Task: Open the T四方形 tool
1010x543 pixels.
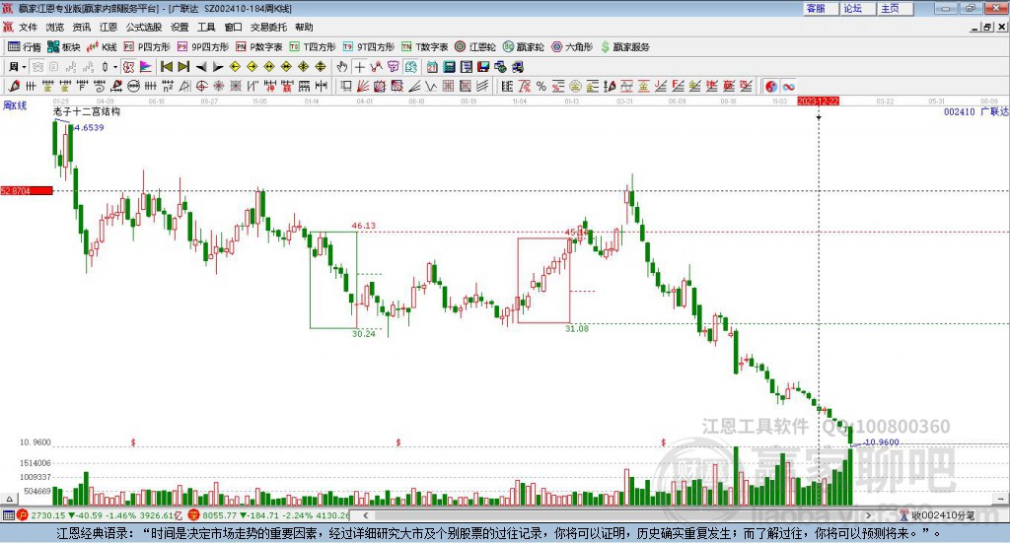Action: (313, 47)
